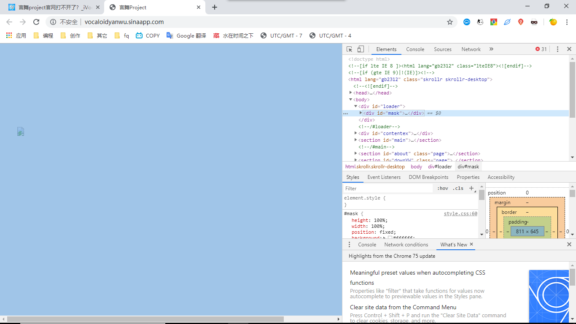Activate the inspect element picker icon
This screenshot has height=324, width=576.
tap(349, 49)
